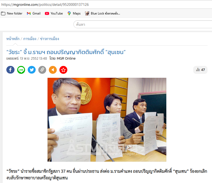Click the article headline about วัชระ
Screen dimensions: 212x183
(66, 52)
